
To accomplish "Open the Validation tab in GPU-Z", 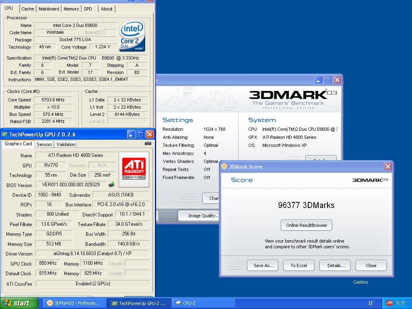I will (x=66, y=144).
